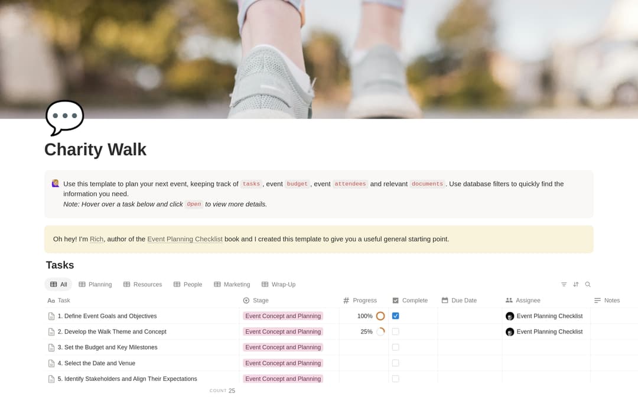The image size is (638, 398).
Task: Check Complete for Set the Budget task
Action: [x=395, y=347]
